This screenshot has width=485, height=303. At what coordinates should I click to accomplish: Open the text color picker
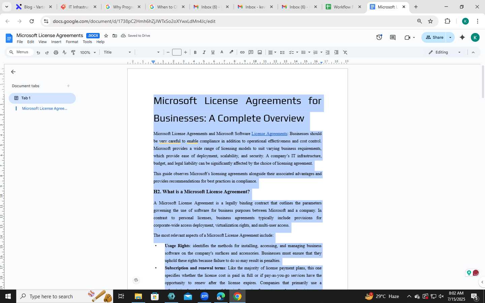(222, 53)
